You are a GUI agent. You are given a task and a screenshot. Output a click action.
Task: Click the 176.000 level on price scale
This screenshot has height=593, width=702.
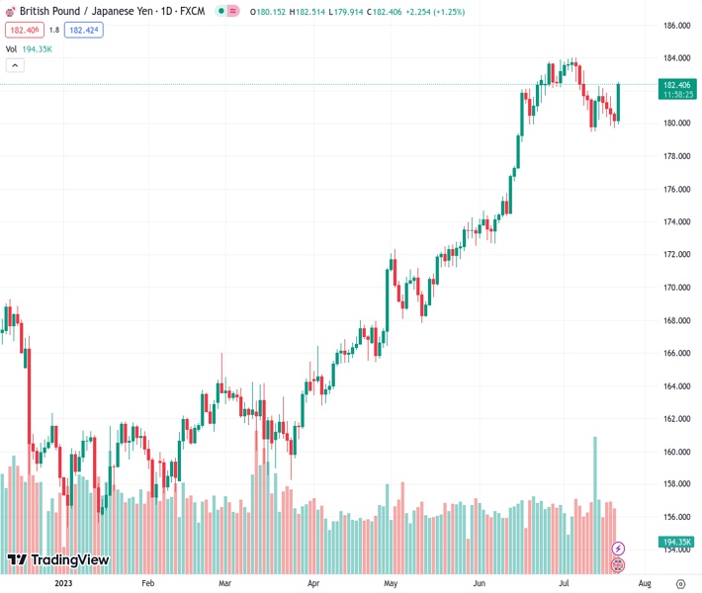pyautogui.click(x=676, y=189)
